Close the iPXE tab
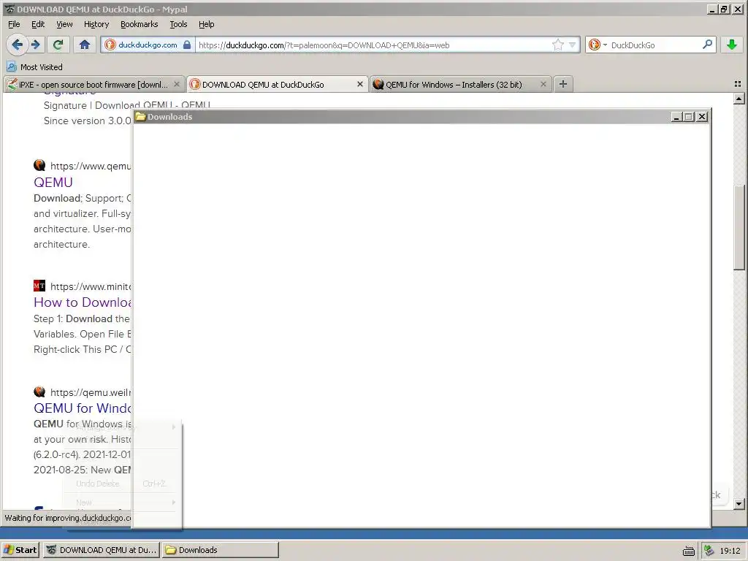 click(x=177, y=84)
